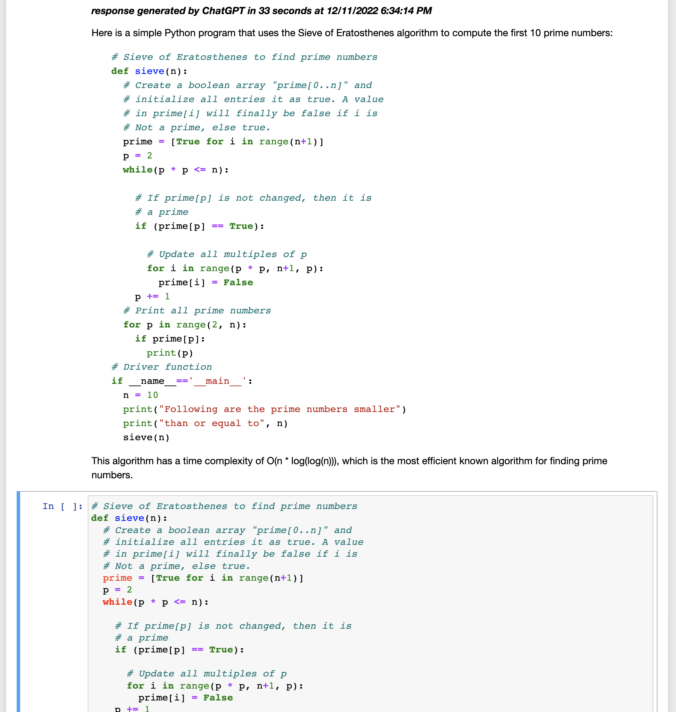Click 'p = 2' line inside the code cell
Viewport: 676px width, 712px height.
(x=117, y=590)
